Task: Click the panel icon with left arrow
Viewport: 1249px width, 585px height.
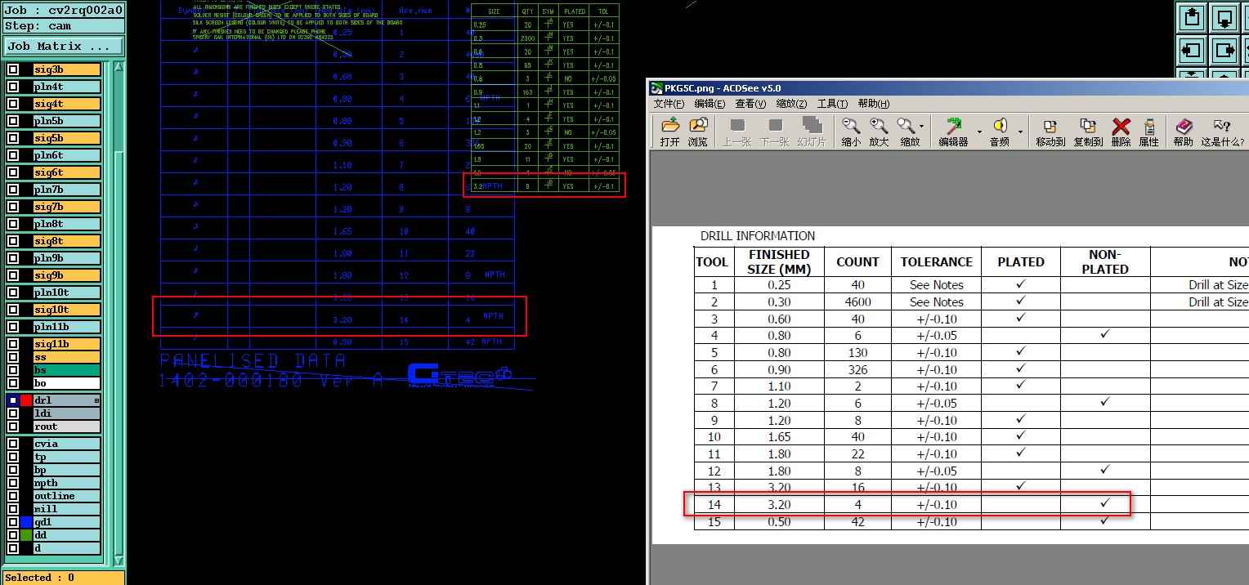Action: tap(1191, 51)
